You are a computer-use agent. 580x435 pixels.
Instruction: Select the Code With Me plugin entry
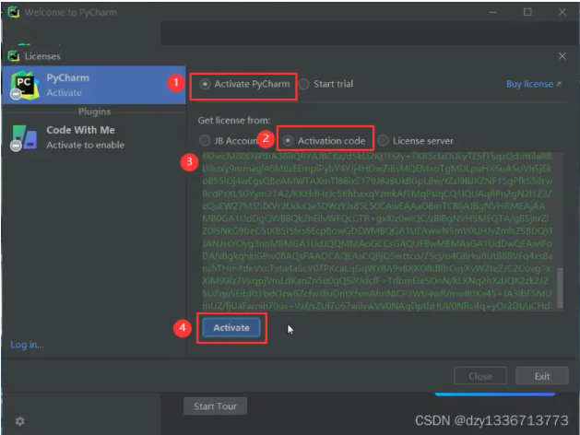pyautogui.click(x=93, y=137)
